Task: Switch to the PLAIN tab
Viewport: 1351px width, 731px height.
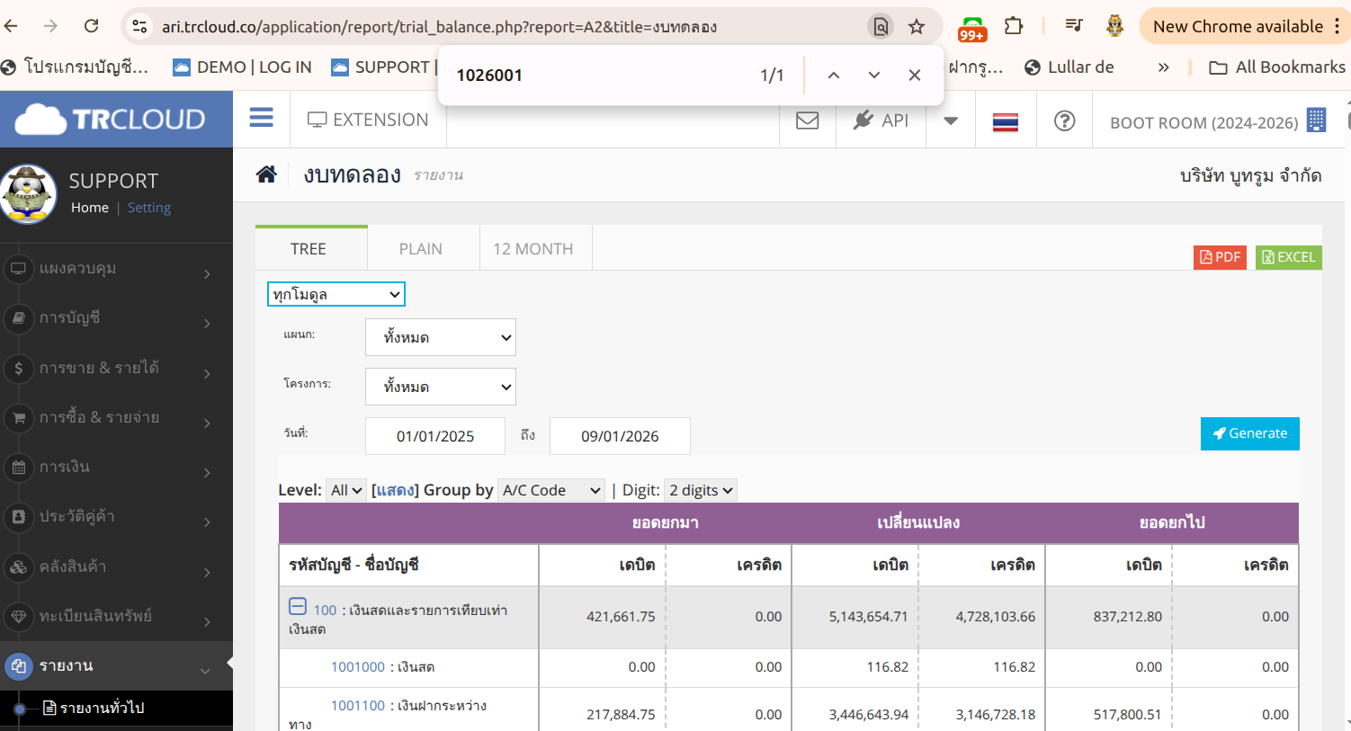Action: click(x=420, y=249)
